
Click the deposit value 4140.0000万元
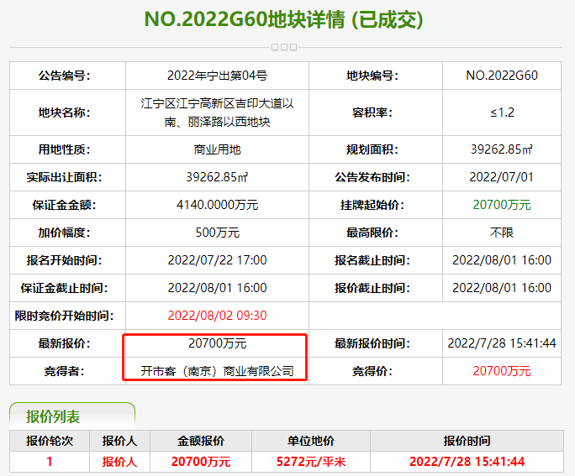coord(217,205)
